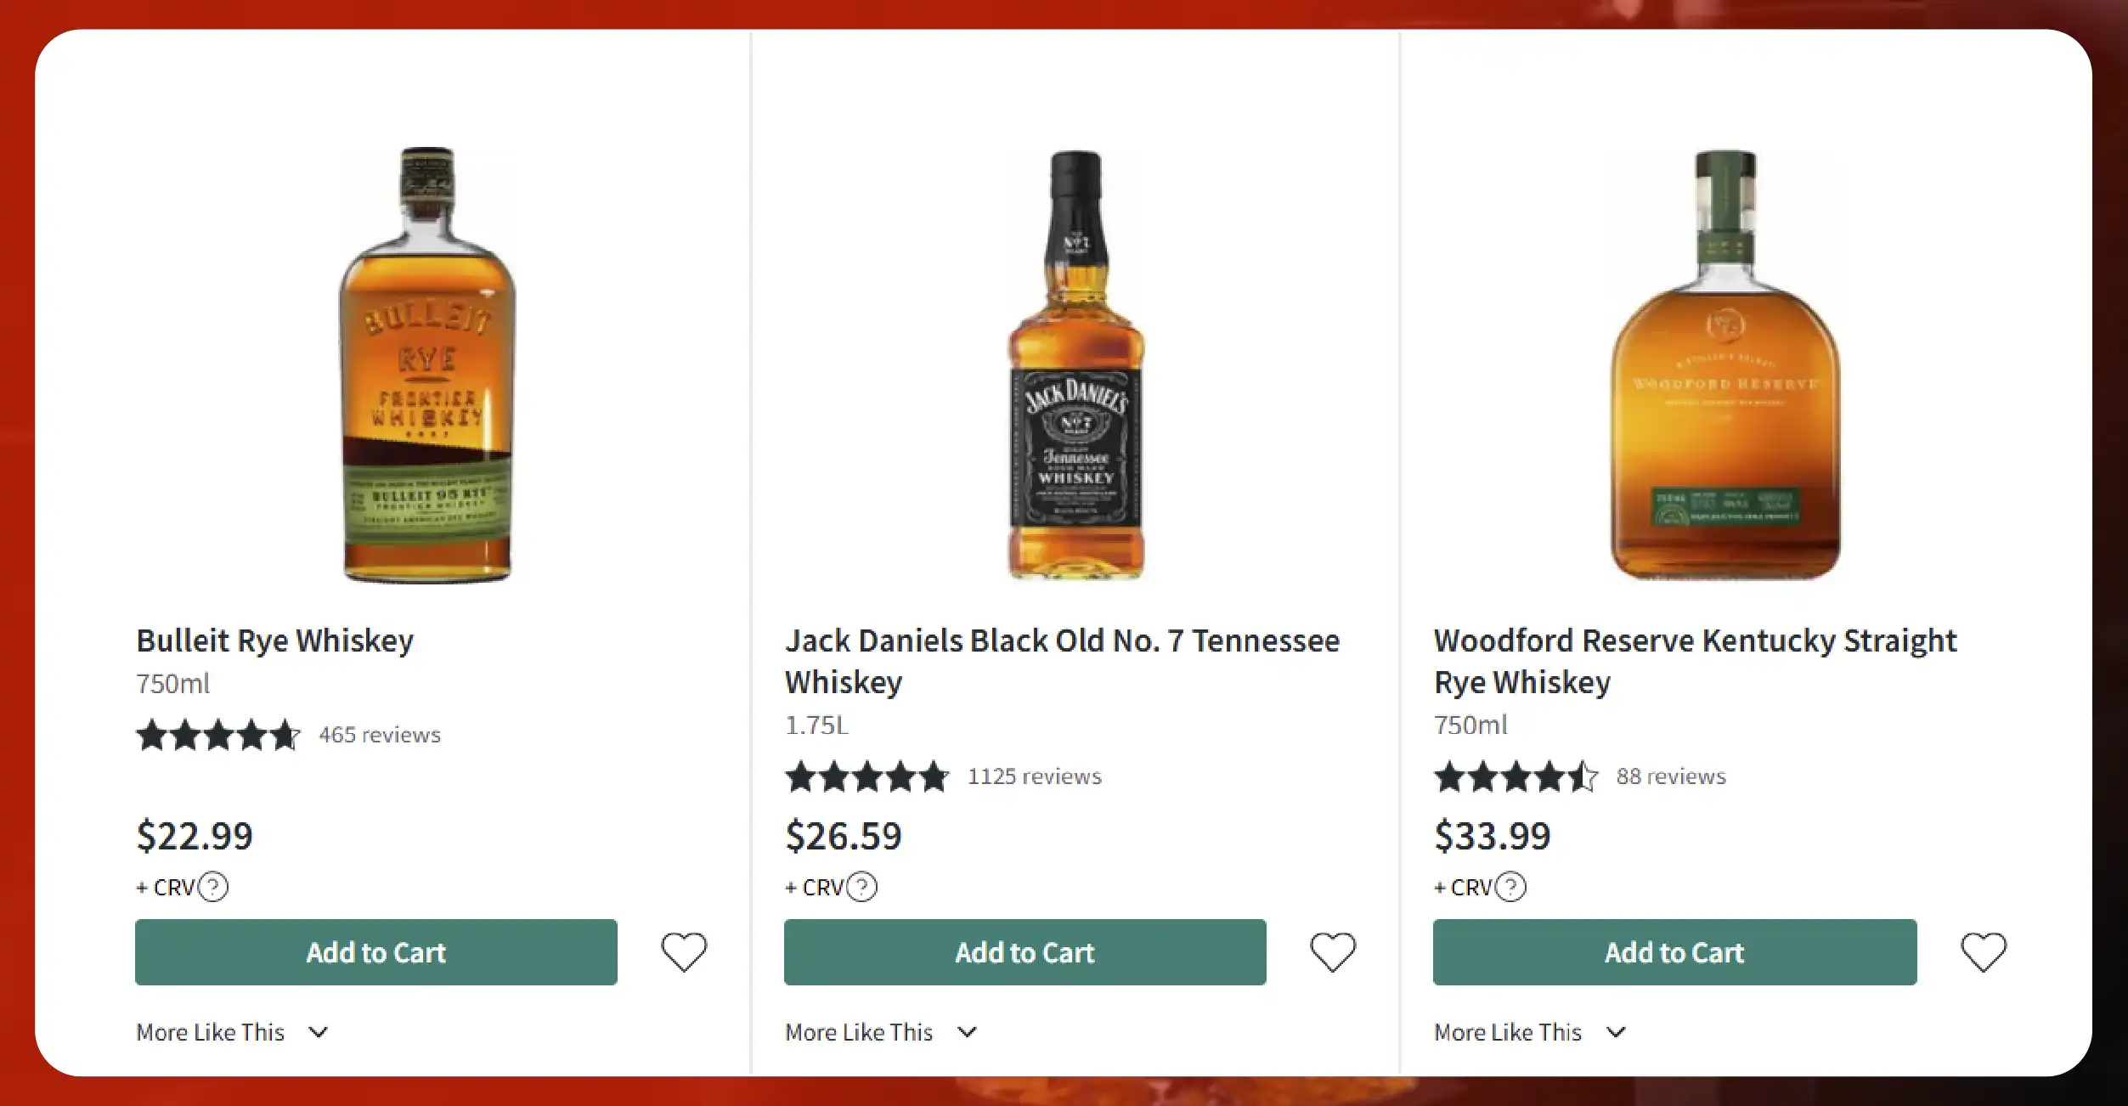
Task: Favorite the Jack Daniels whiskey with heart icon
Action: [x=1332, y=952]
